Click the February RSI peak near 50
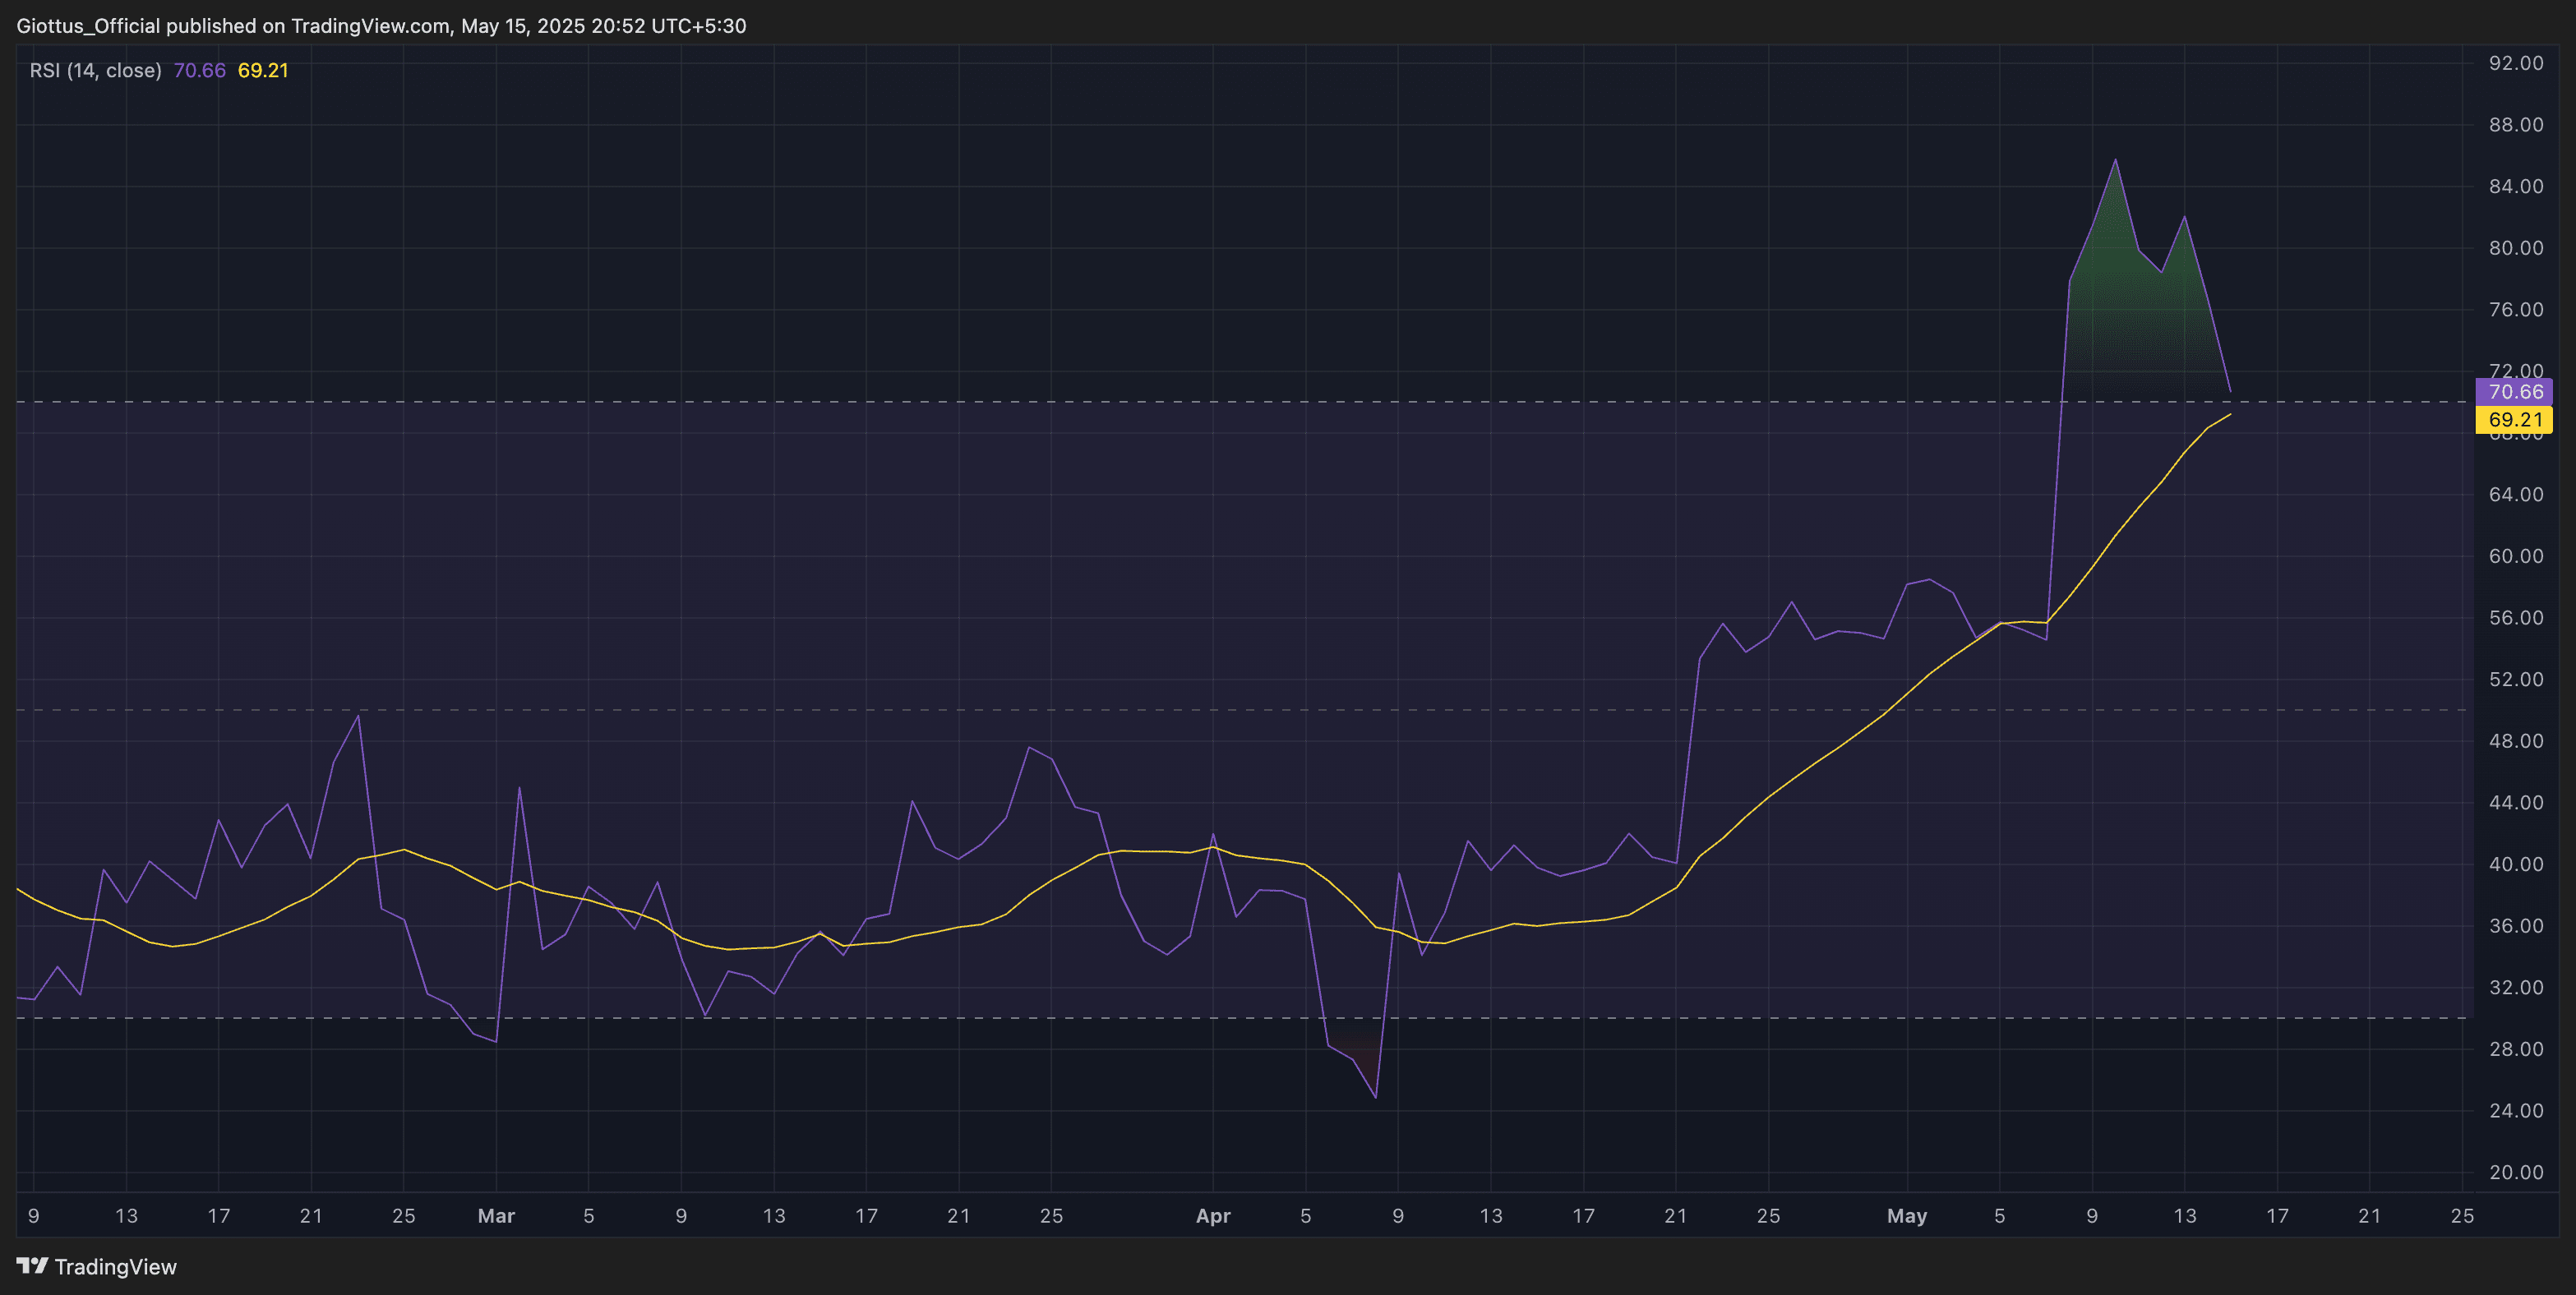 (358, 716)
